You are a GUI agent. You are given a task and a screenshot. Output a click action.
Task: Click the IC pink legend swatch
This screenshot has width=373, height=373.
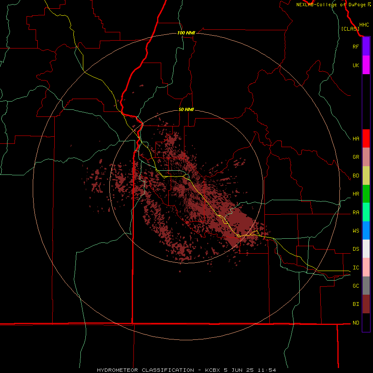tap(366, 267)
